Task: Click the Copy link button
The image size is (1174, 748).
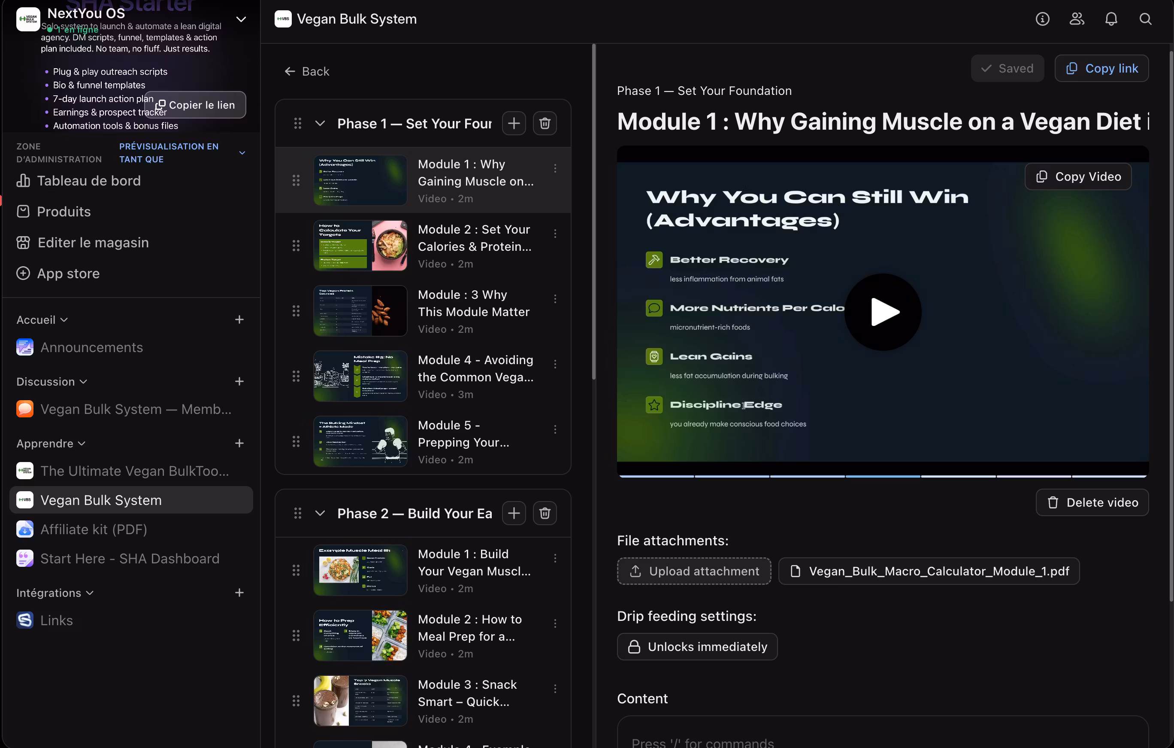Action: [1101, 69]
